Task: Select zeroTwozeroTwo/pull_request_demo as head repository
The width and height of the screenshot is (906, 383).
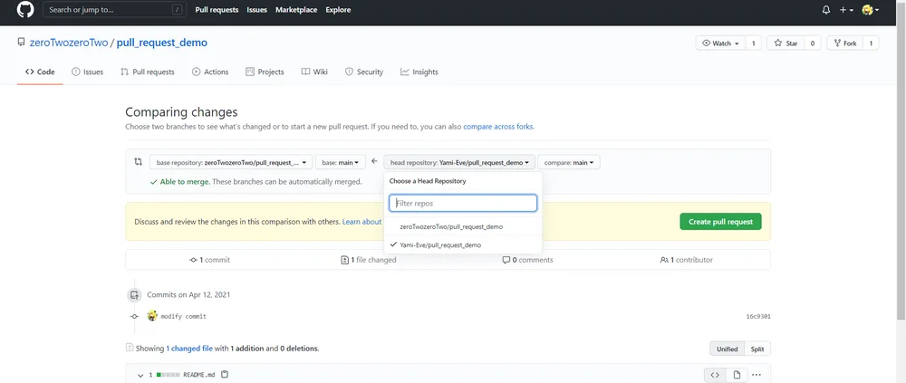Action: pos(463,227)
